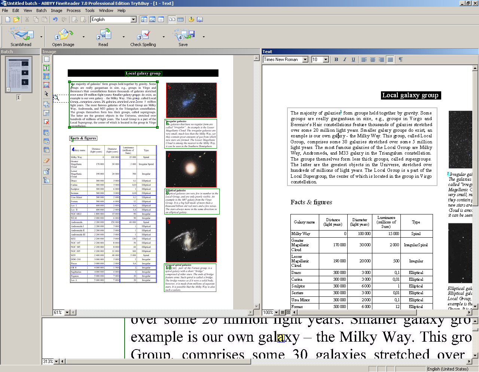Image resolution: width=479 pixels, height=372 pixels.
Task: Select the Draw Picture Block tool
Action: pyautogui.click(x=46, y=85)
